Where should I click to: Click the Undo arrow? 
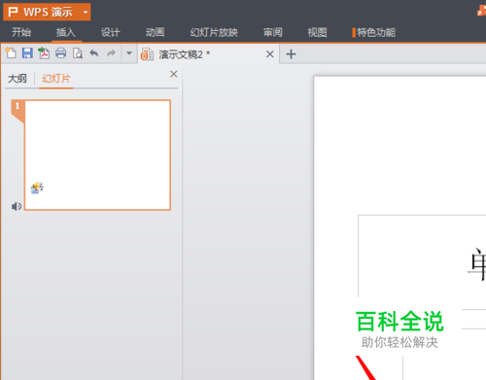click(x=94, y=52)
